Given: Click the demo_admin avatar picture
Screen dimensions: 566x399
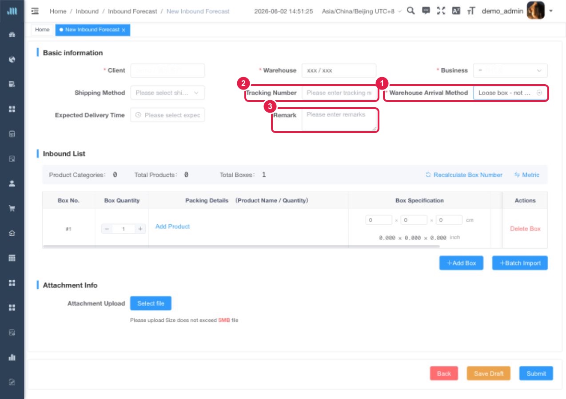Looking at the screenshot, I should 536,11.
